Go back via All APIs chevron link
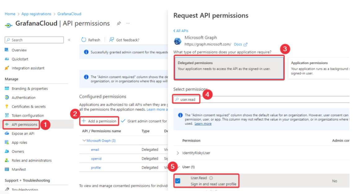 pos(181,31)
